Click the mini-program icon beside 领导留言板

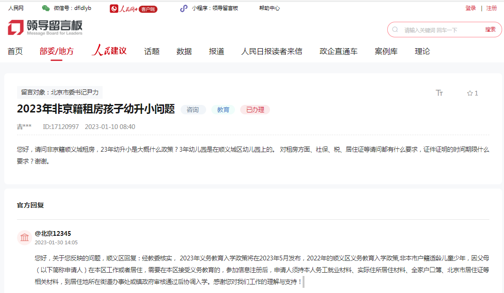pos(183,8)
